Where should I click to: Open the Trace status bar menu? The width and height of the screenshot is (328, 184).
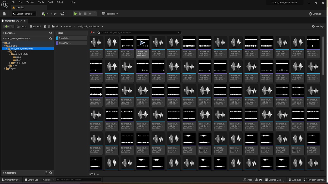tap(248, 180)
